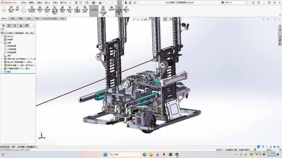This screenshot has width=282, height=158.
Task: Click the Windows Start button on taskbar
Action: 105,154
